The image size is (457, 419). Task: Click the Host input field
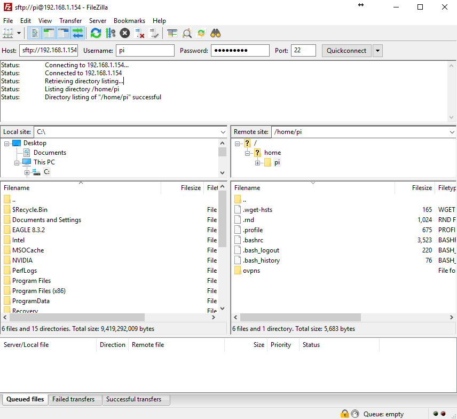49,50
